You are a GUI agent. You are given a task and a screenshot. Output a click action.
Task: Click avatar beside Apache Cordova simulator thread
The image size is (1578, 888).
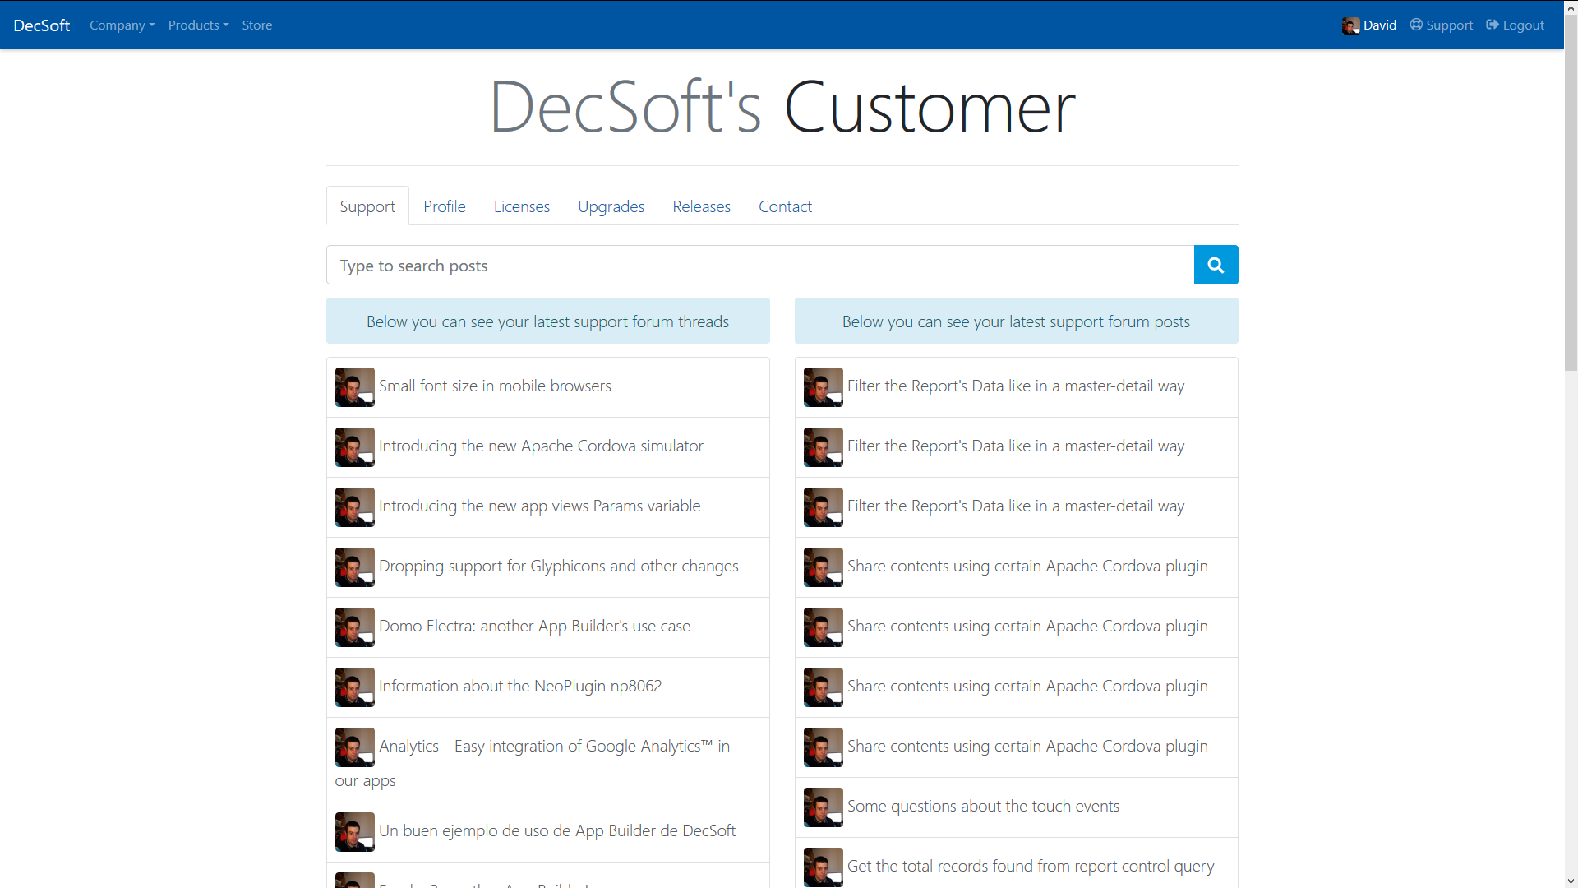click(355, 446)
